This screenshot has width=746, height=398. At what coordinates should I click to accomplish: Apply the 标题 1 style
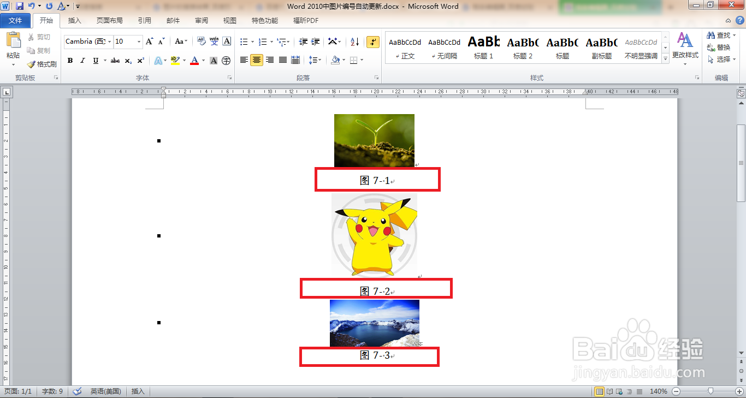point(484,47)
